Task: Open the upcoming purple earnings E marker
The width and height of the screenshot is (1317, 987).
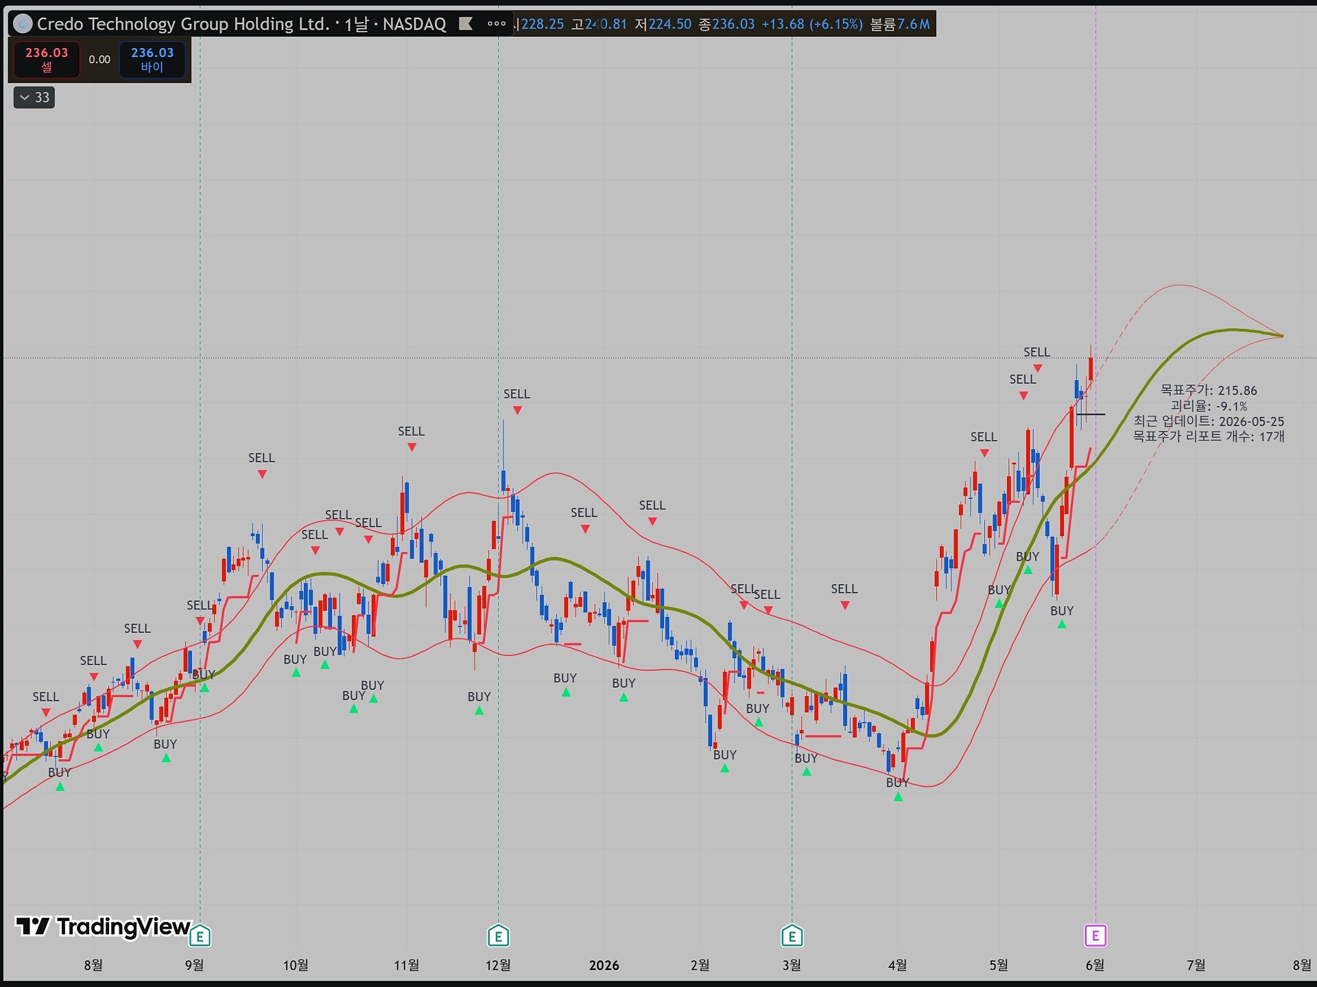Action: pyautogui.click(x=1095, y=935)
